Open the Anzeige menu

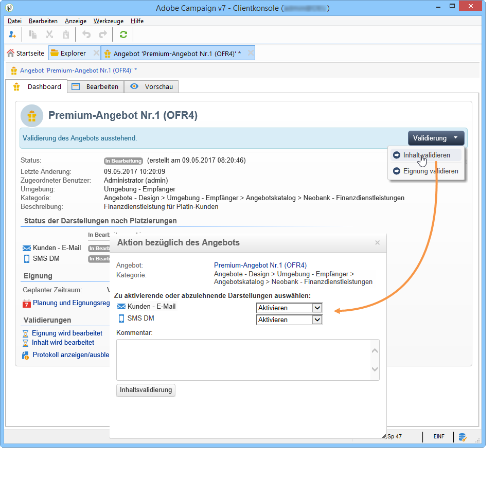[76, 21]
